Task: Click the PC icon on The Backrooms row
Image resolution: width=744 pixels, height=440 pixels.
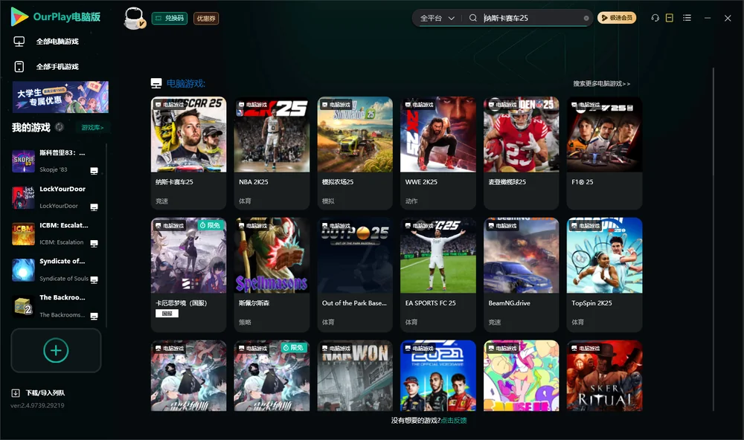Action: click(94, 316)
